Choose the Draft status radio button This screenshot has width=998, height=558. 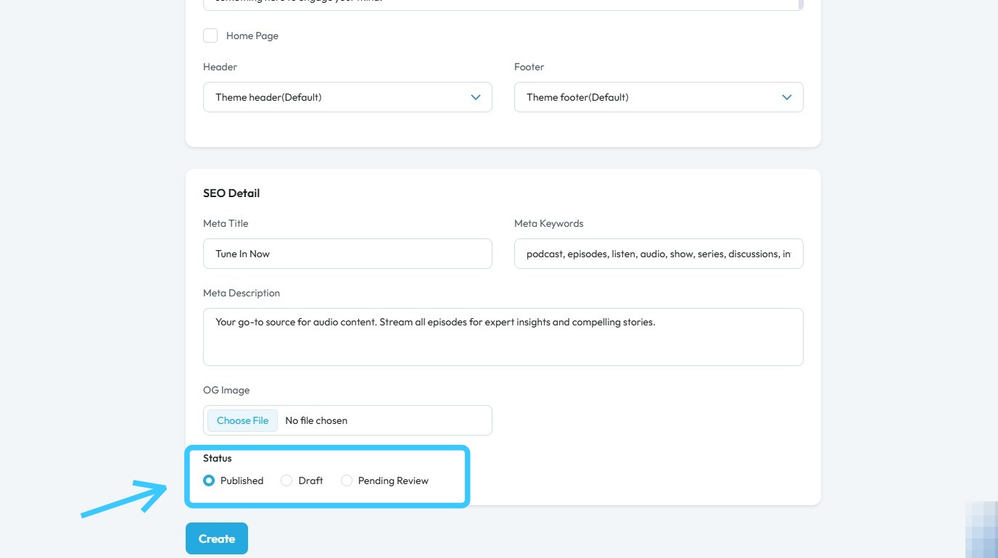pyautogui.click(x=286, y=480)
